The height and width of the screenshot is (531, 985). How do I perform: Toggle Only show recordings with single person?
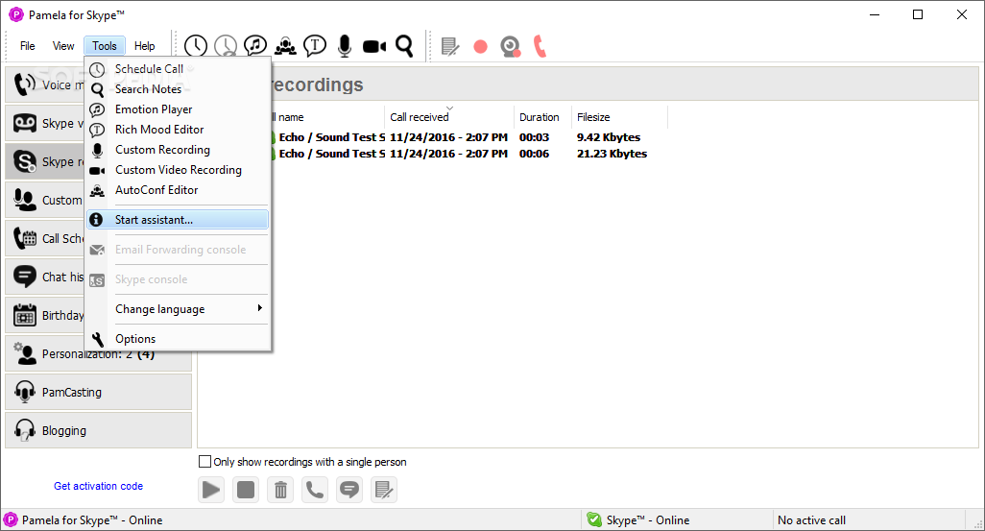pyautogui.click(x=204, y=461)
